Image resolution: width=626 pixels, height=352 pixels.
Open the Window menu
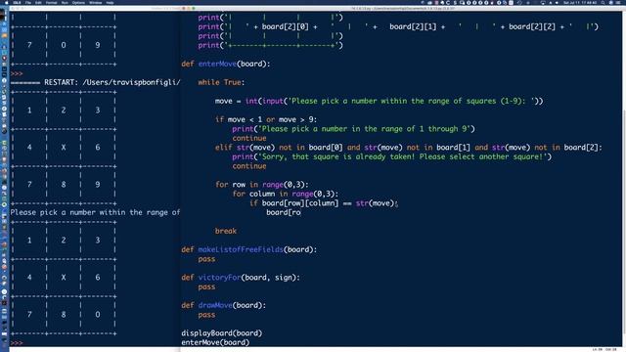click(96, 2)
